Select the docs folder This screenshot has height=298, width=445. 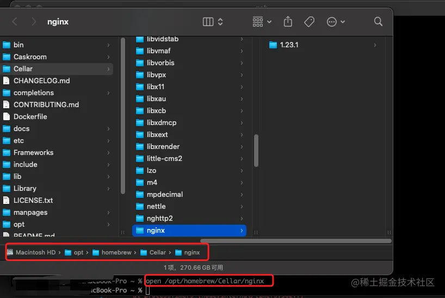[x=57, y=128]
